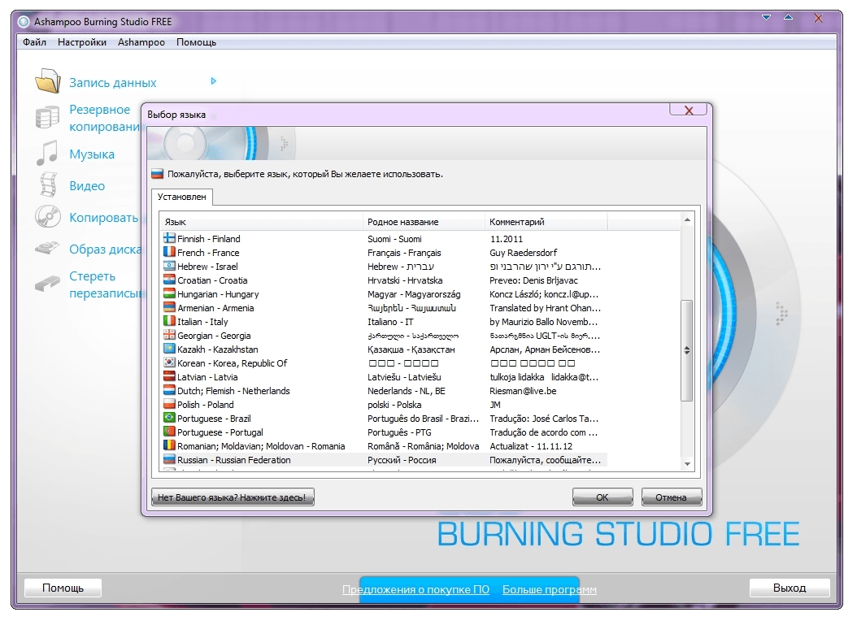Click the disc copy icon beside Копировать
The image size is (857, 625).
tap(47, 216)
